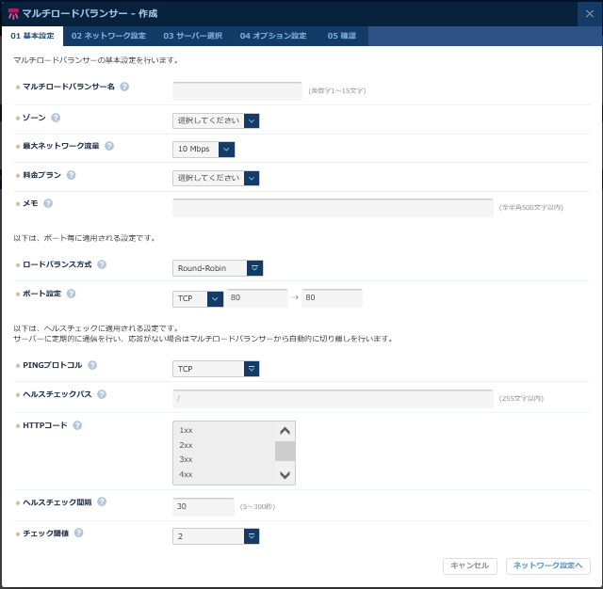Click help icon beside PINGプロトコル
This screenshot has width=603, height=589.
coord(92,365)
